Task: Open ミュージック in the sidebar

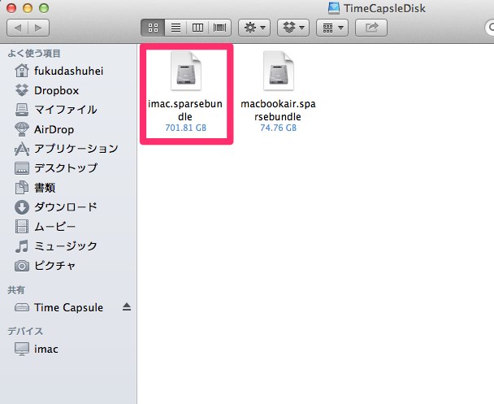Action: 69,246
